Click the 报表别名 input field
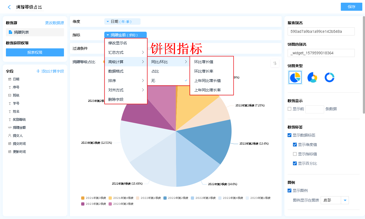The width and height of the screenshot is (365, 219). click(x=321, y=31)
